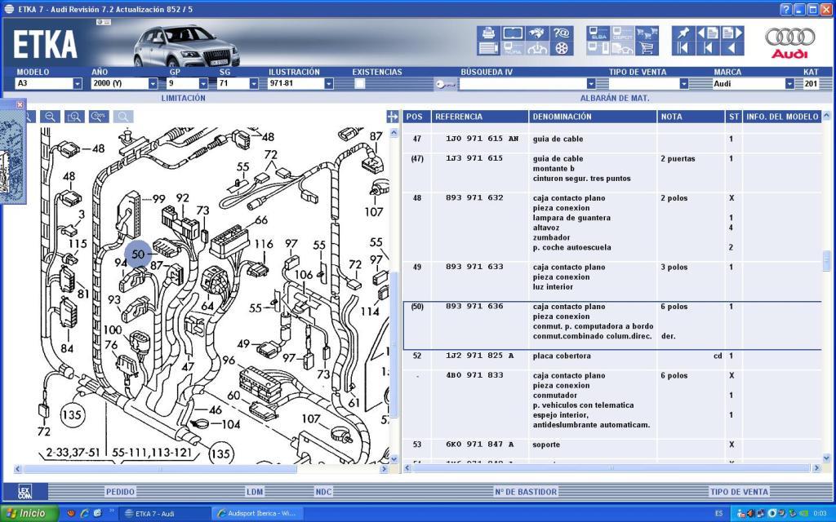Screen dimensions: 836x522
Task: Click the NOTA column header
Action: pos(691,117)
